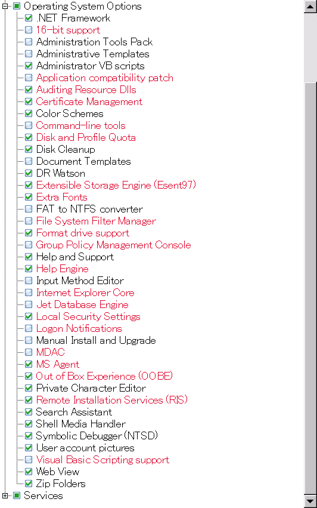The width and height of the screenshot is (317, 508).
Task: Click the green Operating System Options icon
Action: (17, 6)
